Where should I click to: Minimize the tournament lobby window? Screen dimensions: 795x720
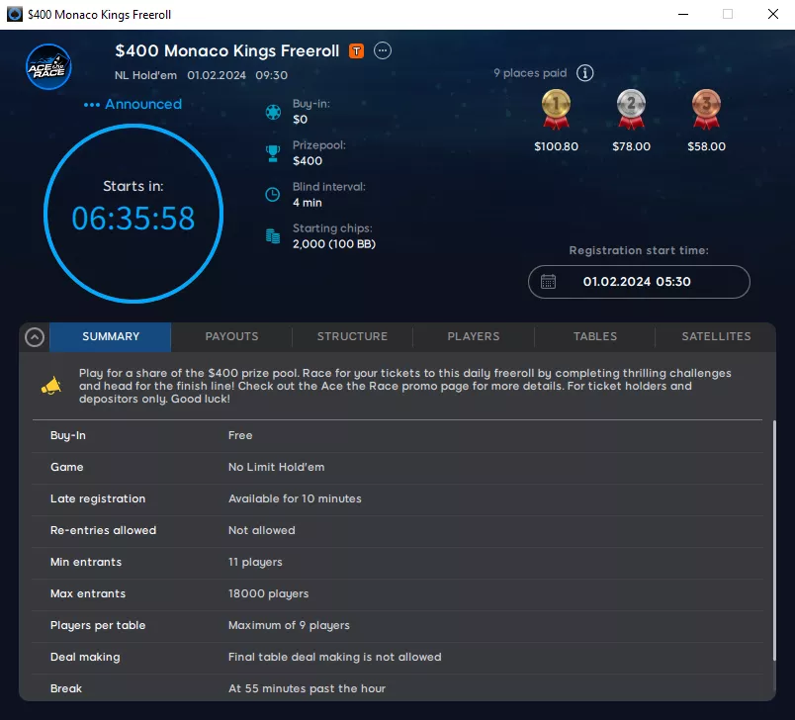[x=683, y=14]
